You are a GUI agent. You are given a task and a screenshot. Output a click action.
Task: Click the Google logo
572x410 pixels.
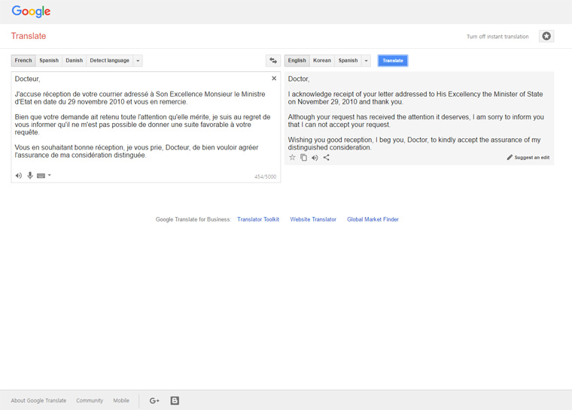(31, 11)
